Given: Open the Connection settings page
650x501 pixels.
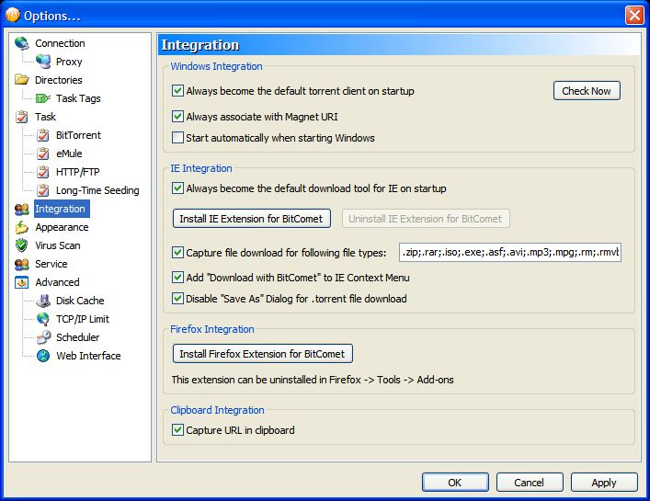Looking at the screenshot, I should pos(60,43).
